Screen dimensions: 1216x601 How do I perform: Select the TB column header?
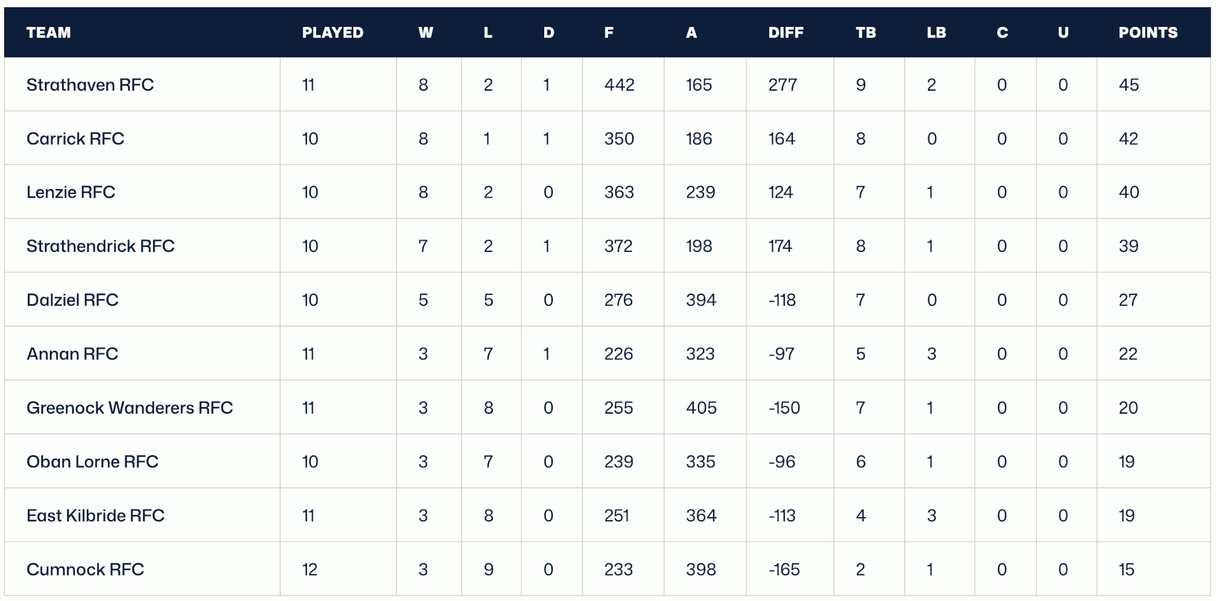click(x=866, y=33)
